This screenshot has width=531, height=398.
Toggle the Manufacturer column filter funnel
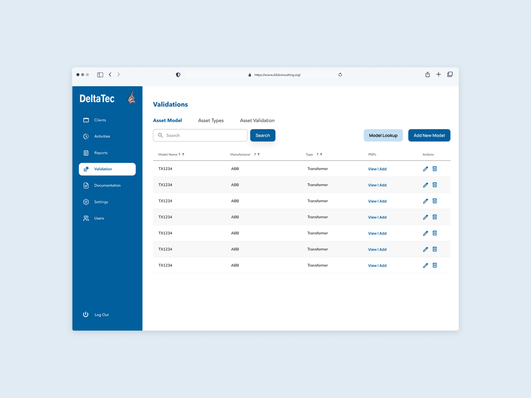point(259,154)
